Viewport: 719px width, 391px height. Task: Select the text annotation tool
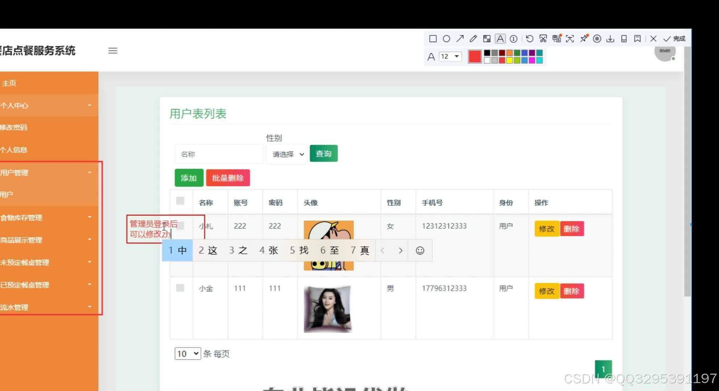pyautogui.click(x=500, y=39)
